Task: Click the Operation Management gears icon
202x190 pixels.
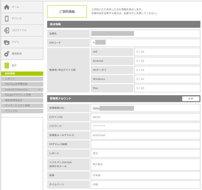Action: (x=7, y=54)
